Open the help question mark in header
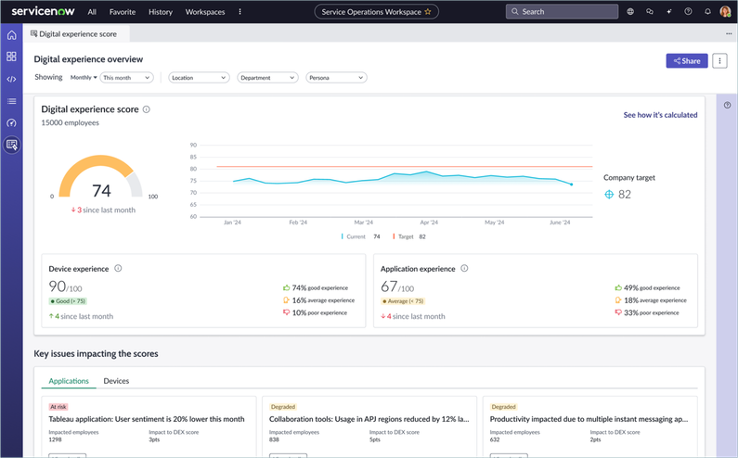This screenshot has height=458, width=738. [x=688, y=12]
